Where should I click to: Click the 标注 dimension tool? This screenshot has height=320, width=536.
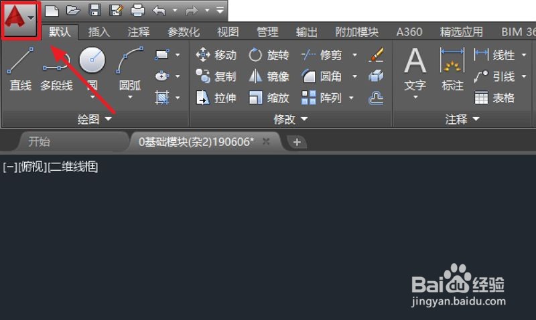coord(452,70)
